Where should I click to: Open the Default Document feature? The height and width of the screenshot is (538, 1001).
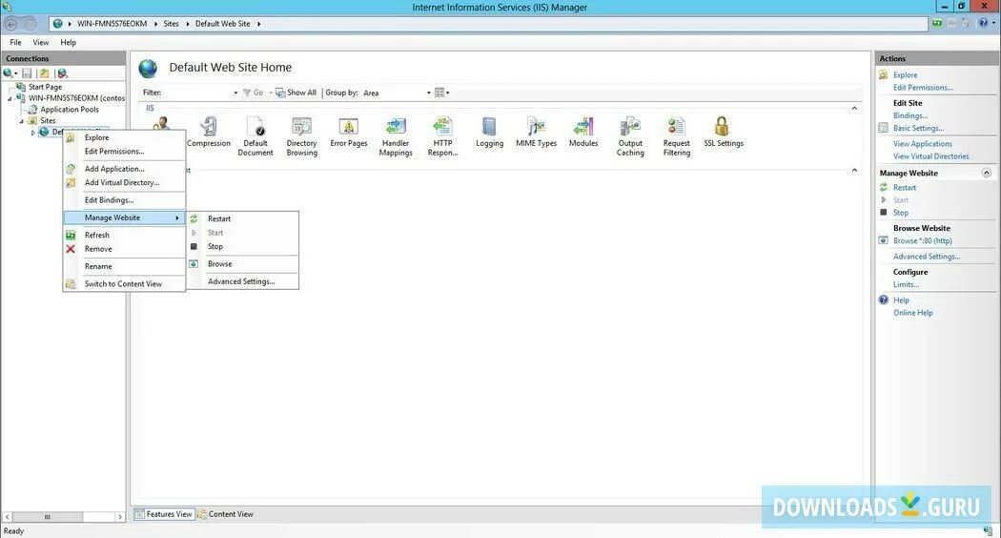pos(255,136)
